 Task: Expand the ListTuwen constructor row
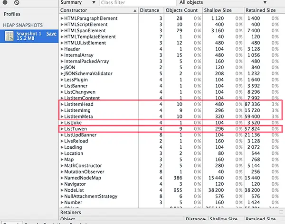(62, 129)
